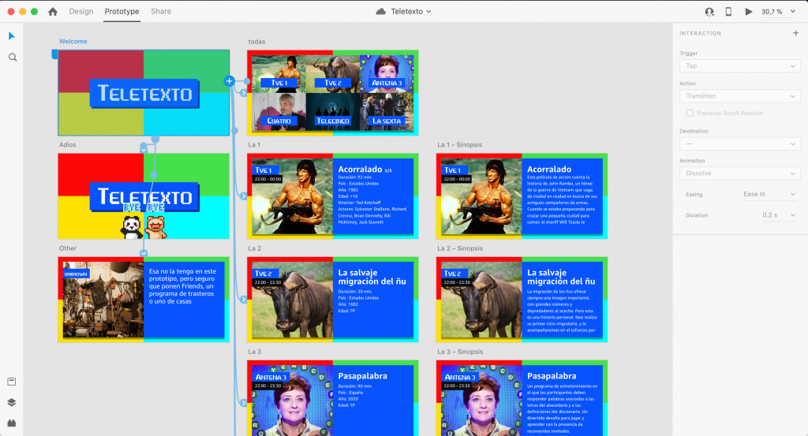Click the Antena 3 channel tile in todas
The width and height of the screenshot is (808, 436).
(x=387, y=73)
